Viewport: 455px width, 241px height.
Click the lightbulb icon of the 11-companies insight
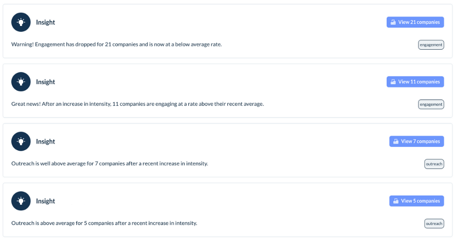[21, 82]
